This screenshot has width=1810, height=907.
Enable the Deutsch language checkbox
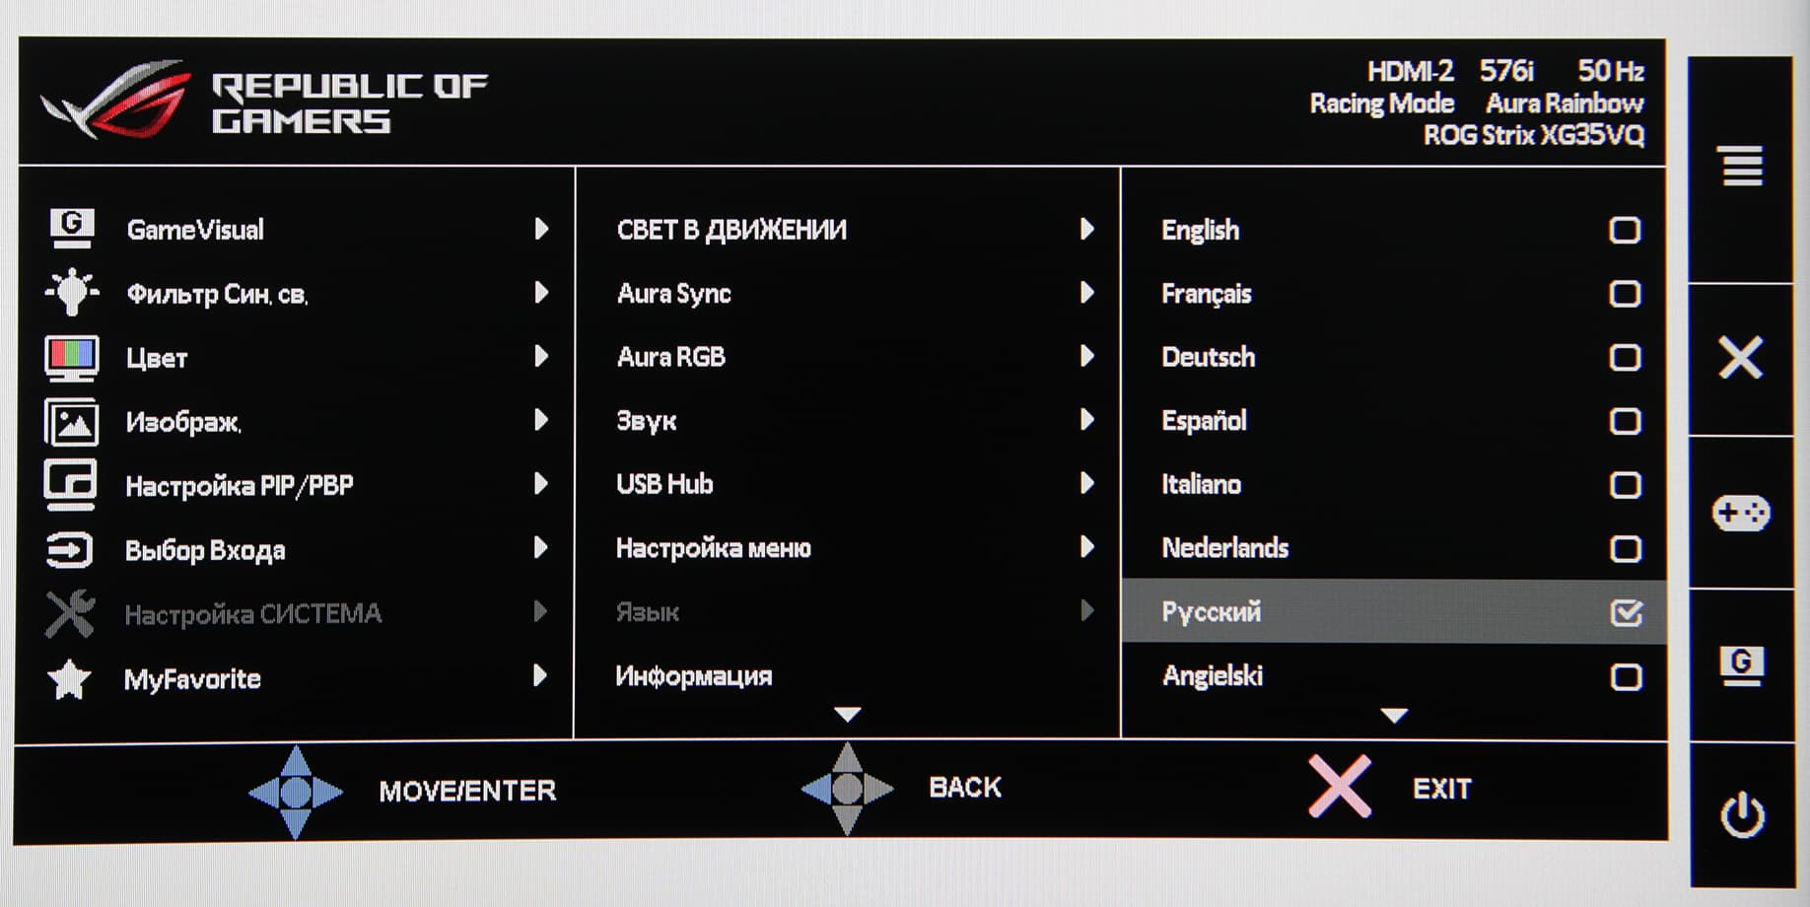coord(1625,357)
